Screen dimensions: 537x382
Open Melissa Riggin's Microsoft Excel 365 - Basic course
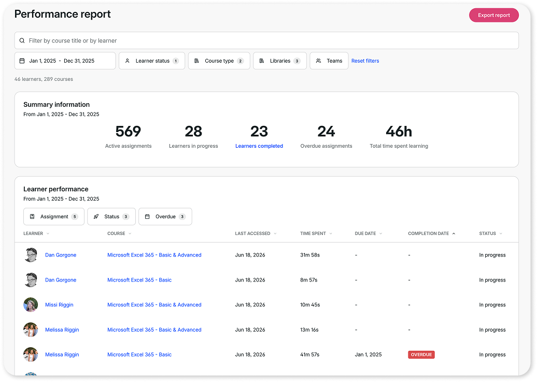coord(139,355)
